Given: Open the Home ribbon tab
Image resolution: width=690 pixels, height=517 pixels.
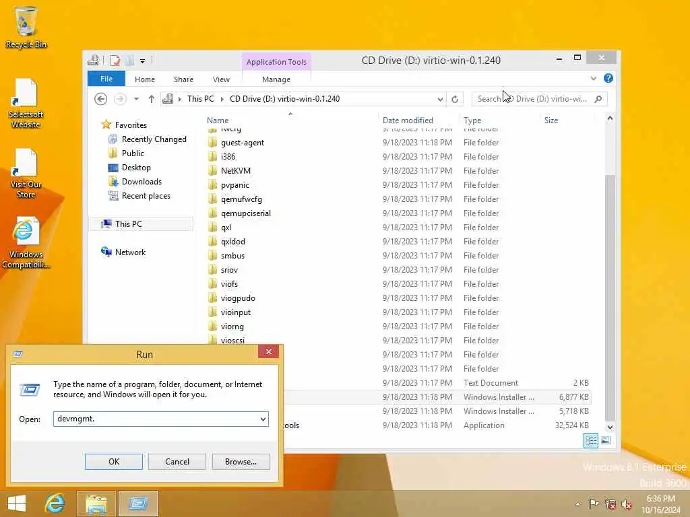Looking at the screenshot, I should coord(145,79).
